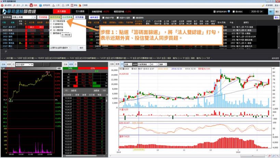Click the 社團 community icon

(x=53, y=5)
